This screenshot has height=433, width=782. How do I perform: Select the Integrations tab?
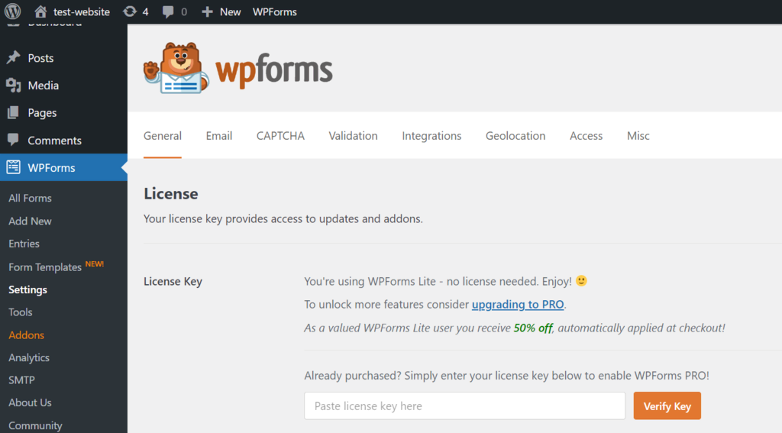[x=431, y=136]
